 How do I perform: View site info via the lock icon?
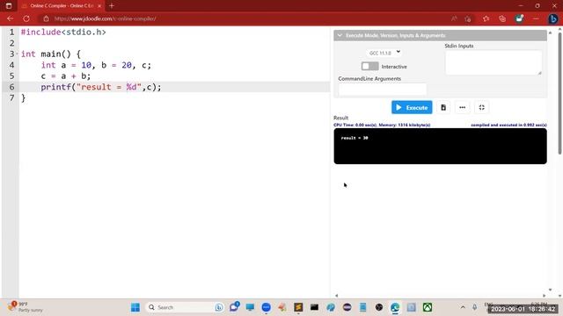tap(46, 18)
